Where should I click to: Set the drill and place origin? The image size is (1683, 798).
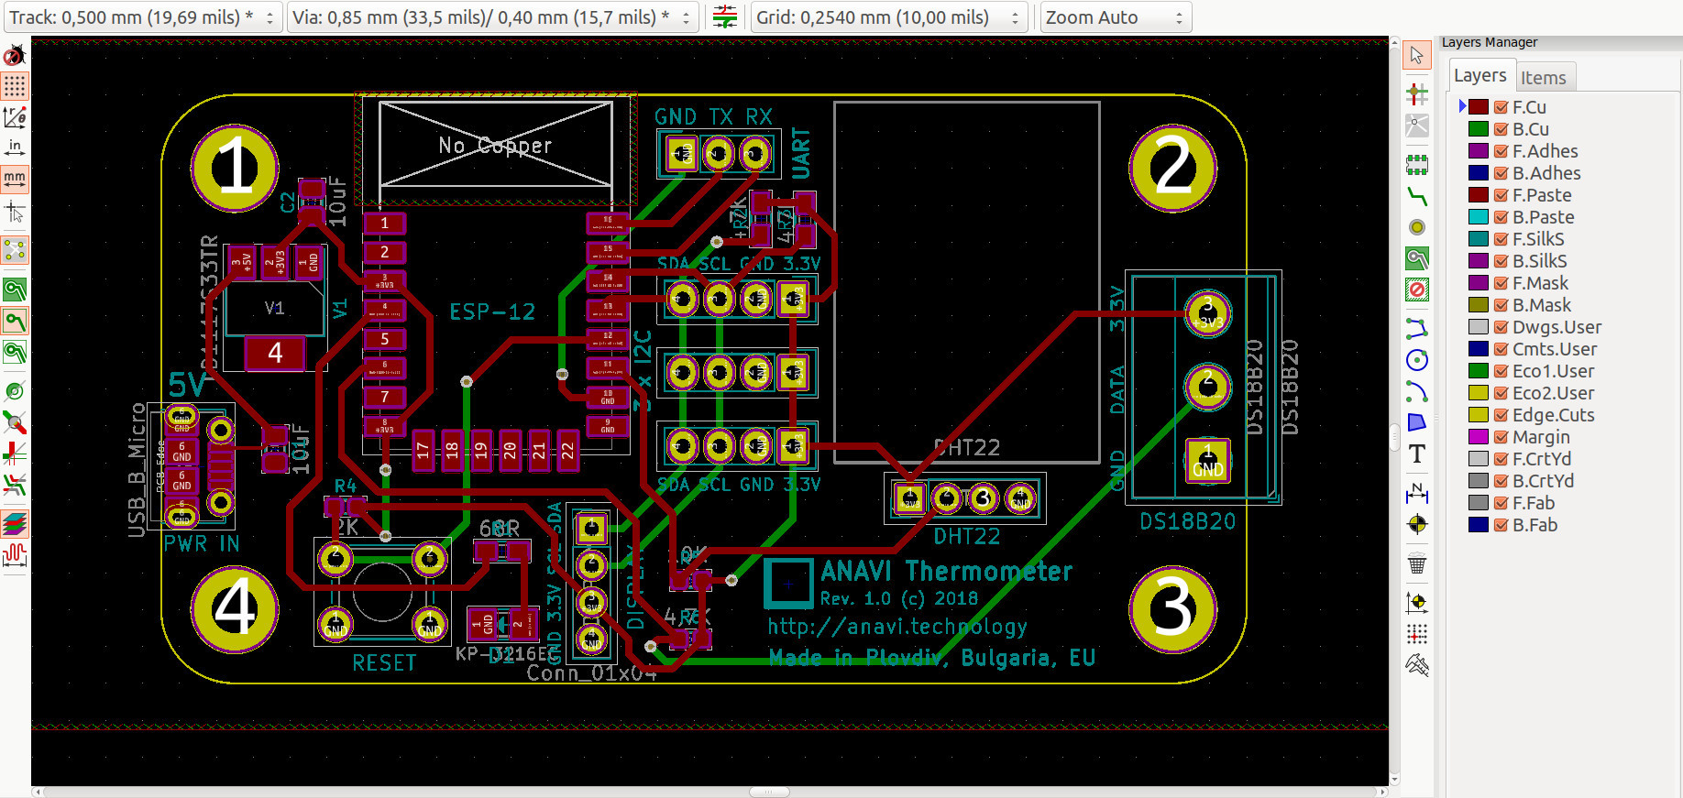click(x=1417, y=602)
